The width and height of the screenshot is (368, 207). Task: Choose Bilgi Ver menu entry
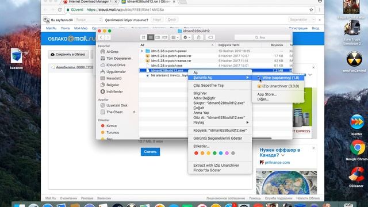(220, 93)
